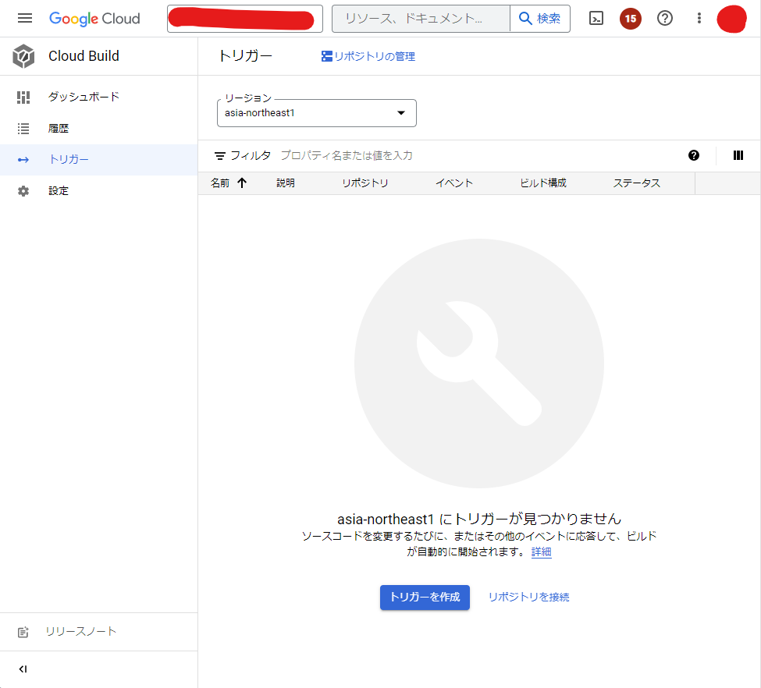
Task: Expand the リージョン asia-northeast1 dropdown
Action: (x=316, y=113)
